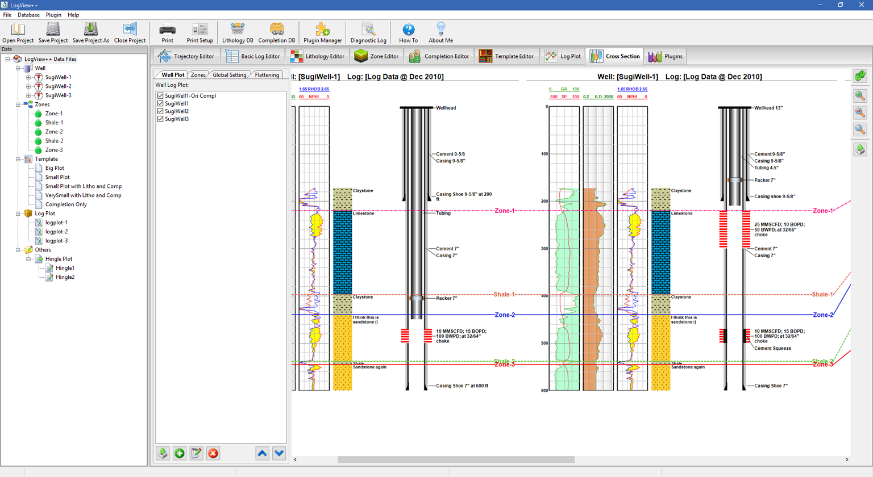Image resolution: width=873 pixels, height=477 pixels.
Task: Switch to the Flattening tab
Action: [267, 75]
